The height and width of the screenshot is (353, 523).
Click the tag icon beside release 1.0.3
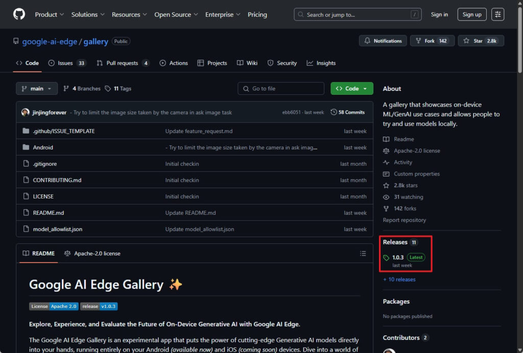[387, 257]
